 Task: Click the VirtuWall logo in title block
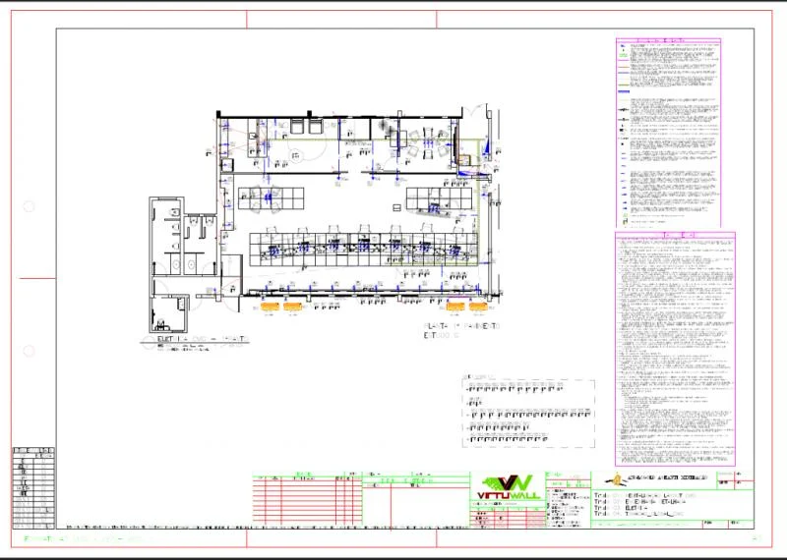click(508, 486)
